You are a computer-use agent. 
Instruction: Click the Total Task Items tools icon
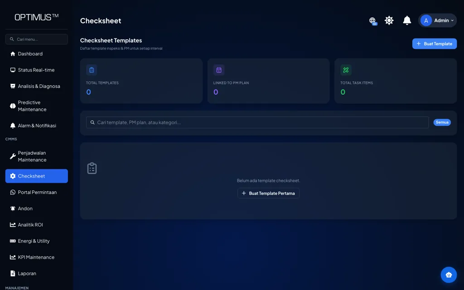coord(346,70)
